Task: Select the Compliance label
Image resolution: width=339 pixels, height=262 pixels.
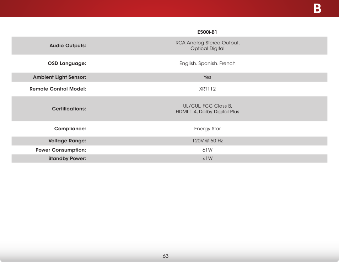Action: tap(70, 129)
